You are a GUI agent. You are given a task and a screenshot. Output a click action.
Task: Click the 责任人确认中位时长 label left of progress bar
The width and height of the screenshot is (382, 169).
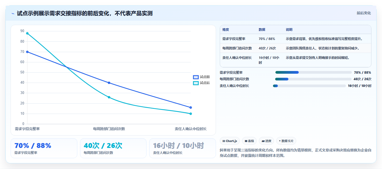pyautogui.click(x=234, y=86)
